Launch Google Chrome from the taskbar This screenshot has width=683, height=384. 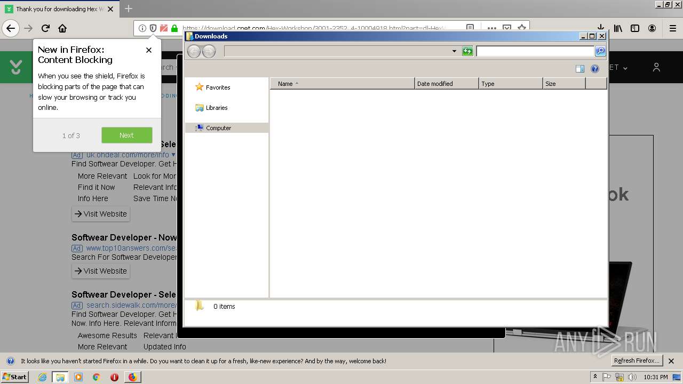(96, 377)
